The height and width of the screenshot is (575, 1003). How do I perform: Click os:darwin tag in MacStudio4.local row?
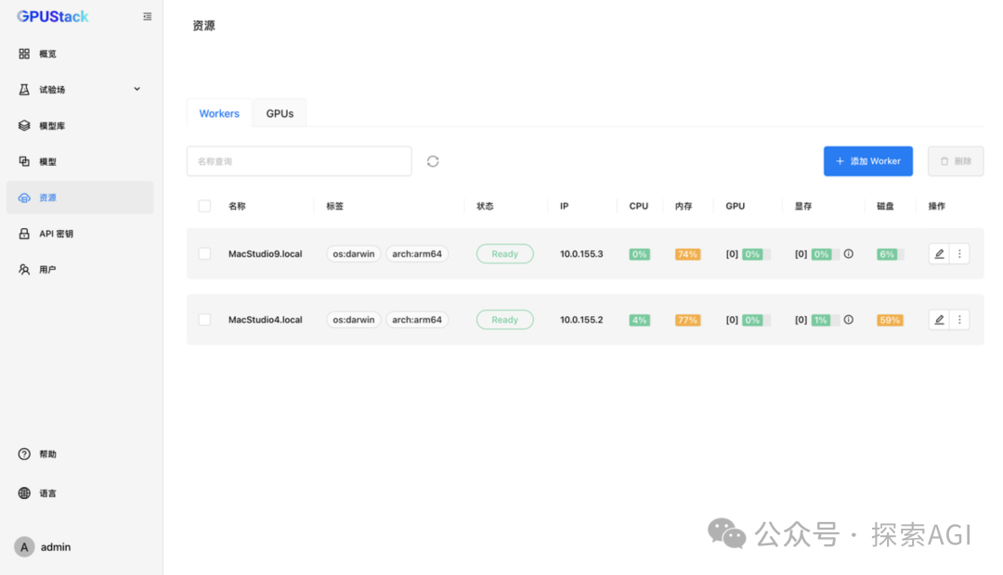point(354,319)
